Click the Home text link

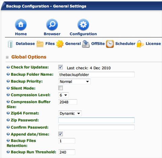pyautogui.click(x=21, y=34)
